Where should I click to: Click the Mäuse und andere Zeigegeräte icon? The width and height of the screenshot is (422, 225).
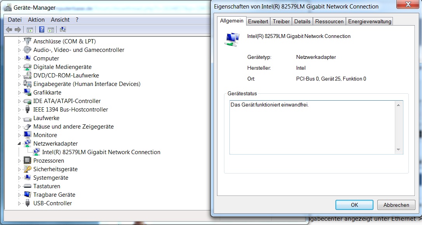[27, 127]
